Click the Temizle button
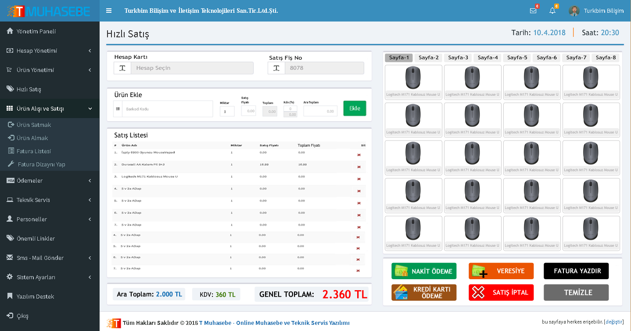This screenshot has width=631, height=331. pyautogui.click(x=576, y=293)
